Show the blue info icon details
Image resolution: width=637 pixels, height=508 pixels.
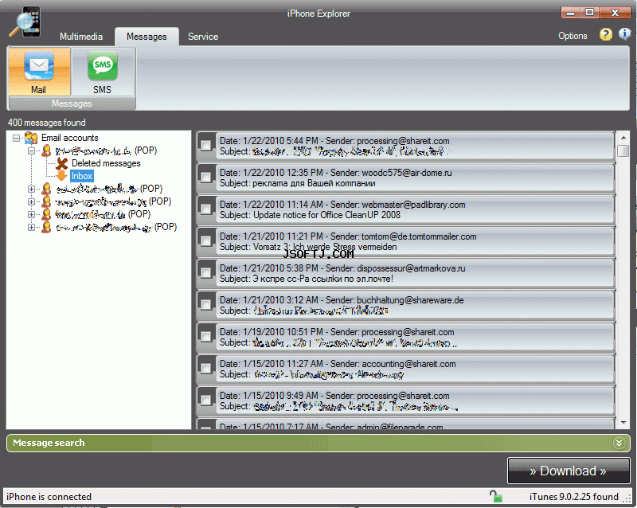coord(624,34)
